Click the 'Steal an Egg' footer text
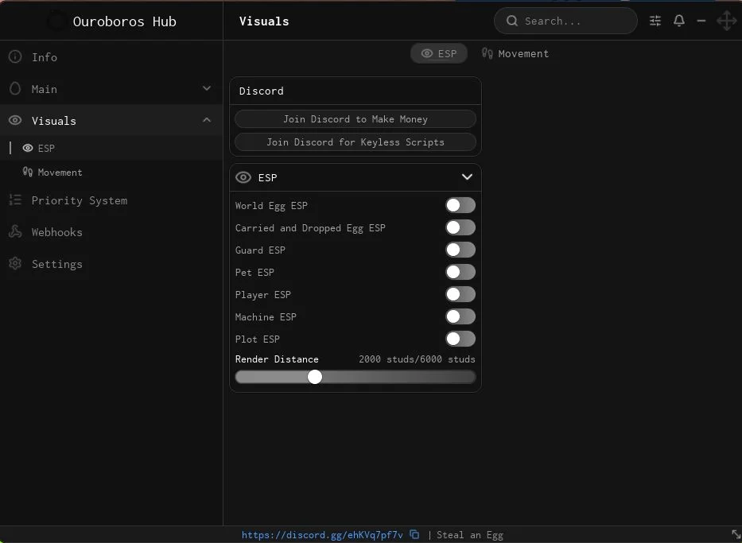742x543 pixels. (470, 535)
